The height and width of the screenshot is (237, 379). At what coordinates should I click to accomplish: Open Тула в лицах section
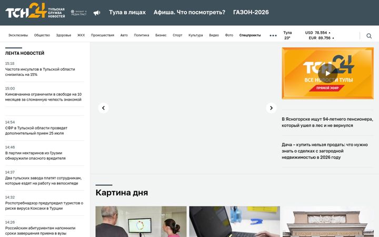[x=127, y=12]
